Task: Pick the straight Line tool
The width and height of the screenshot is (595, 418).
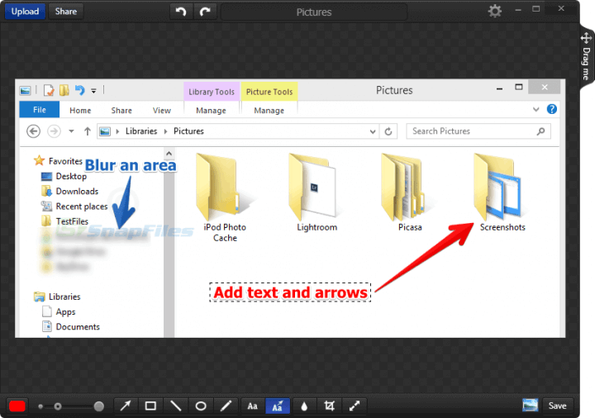Action: coord(175,406)
